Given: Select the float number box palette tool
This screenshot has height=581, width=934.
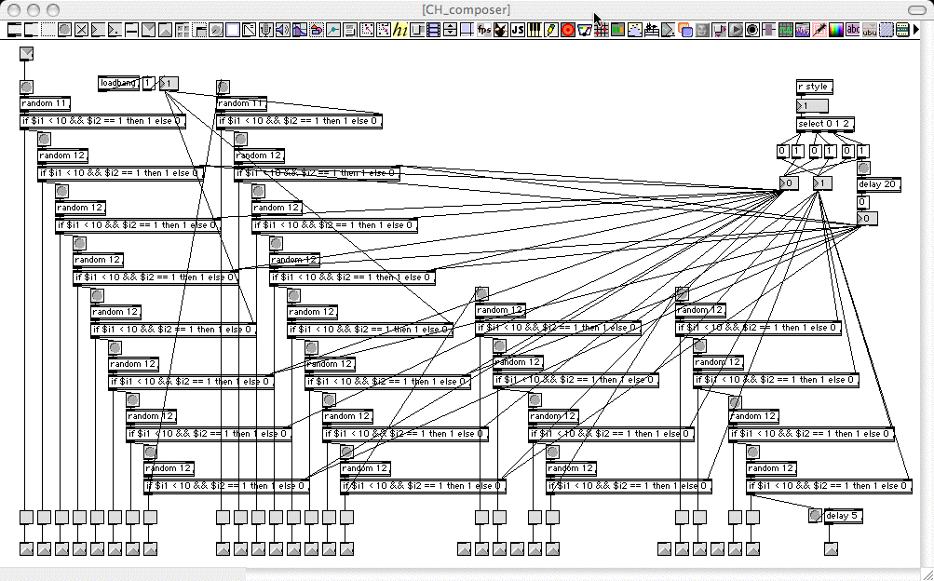Looking at the screenshot, I should click(x=115, y=29).
